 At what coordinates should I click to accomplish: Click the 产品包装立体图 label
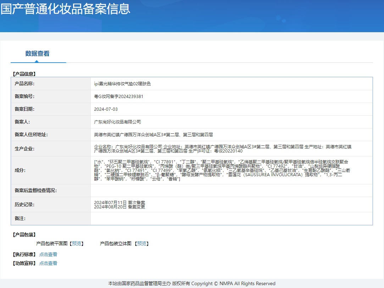(116, 243)
